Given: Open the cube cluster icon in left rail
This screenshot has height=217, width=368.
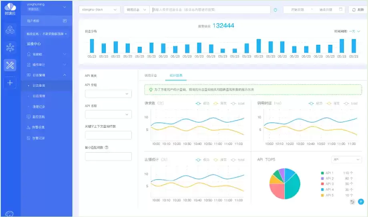Looking at the screenshot, I should coord(10,30).
